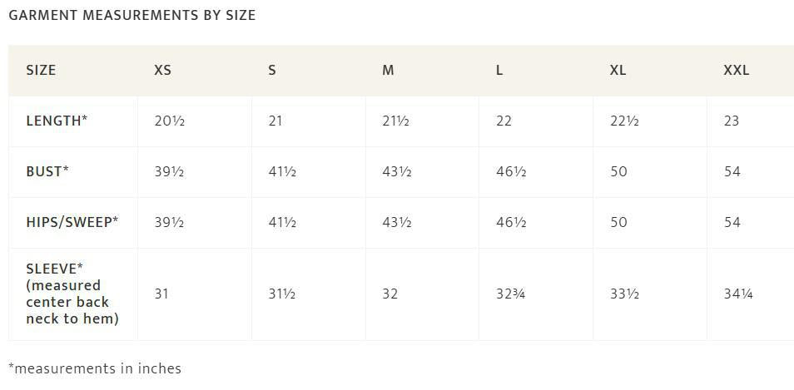
Task: Click the L sleeve value 32¾
Action: coord(510,294)
